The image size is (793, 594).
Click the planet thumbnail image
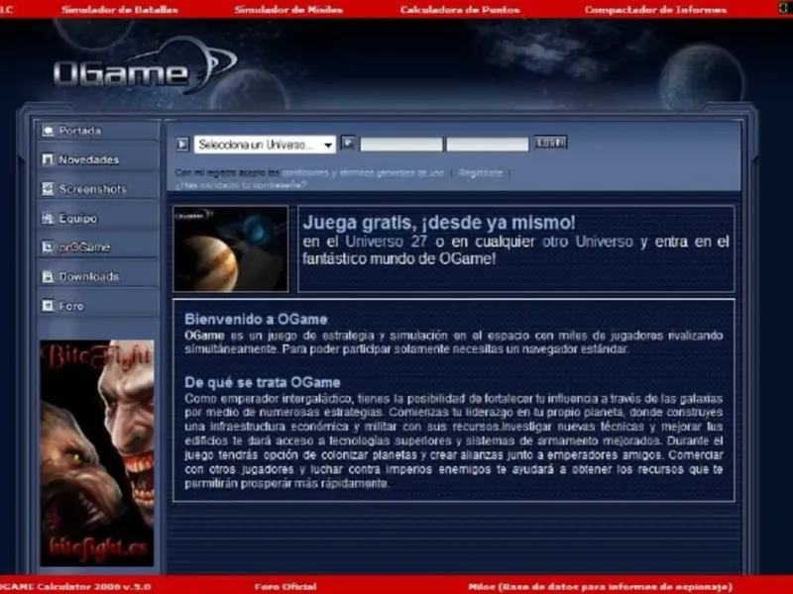(231, 249)
